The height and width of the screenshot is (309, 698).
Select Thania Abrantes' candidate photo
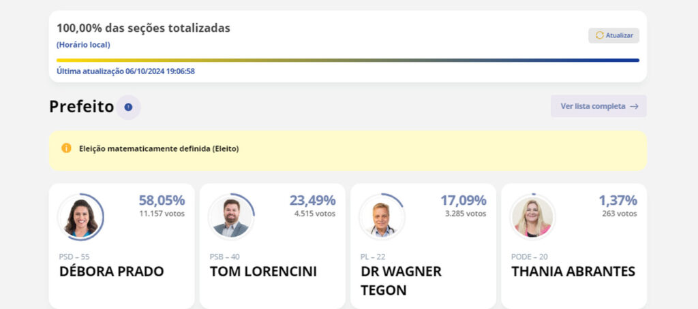[533, 217]
